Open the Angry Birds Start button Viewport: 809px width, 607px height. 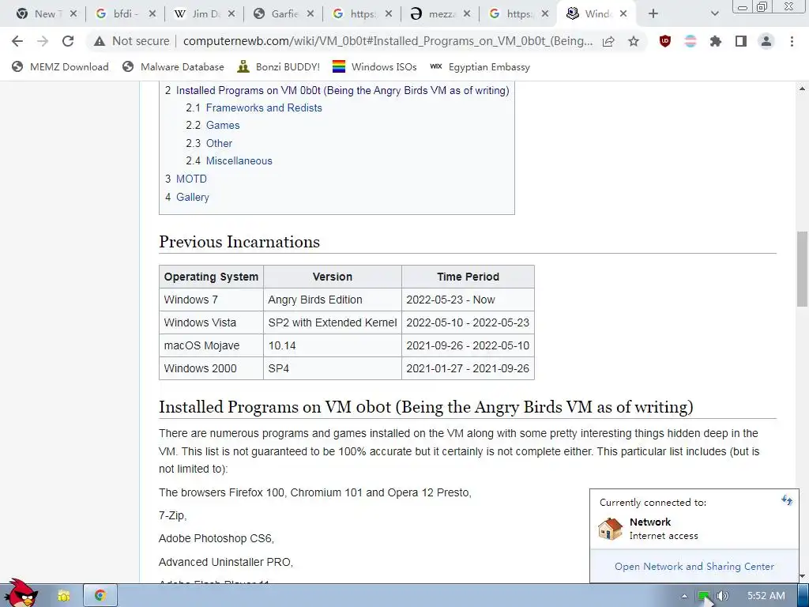pyautogui.click(x=21, y=594)
